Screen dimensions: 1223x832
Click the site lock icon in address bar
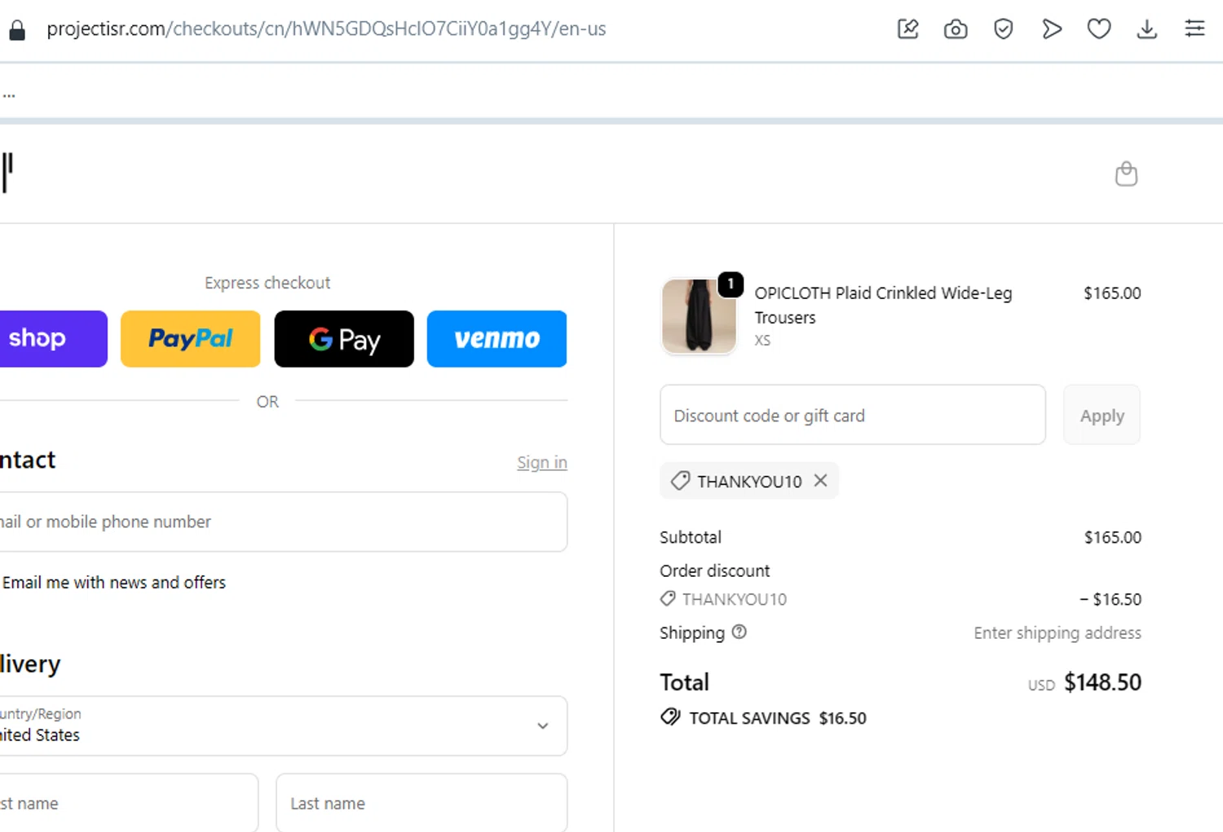coord(17,30)
